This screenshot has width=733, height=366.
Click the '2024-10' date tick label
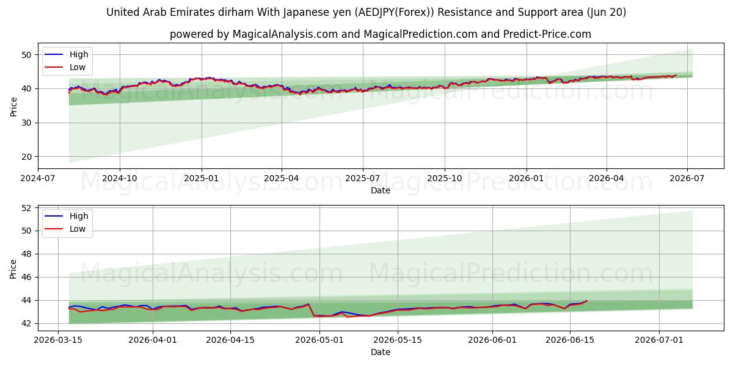(119, 178)
